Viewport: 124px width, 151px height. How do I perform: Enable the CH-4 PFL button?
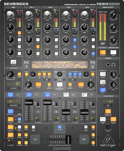(x=84, y=95)
